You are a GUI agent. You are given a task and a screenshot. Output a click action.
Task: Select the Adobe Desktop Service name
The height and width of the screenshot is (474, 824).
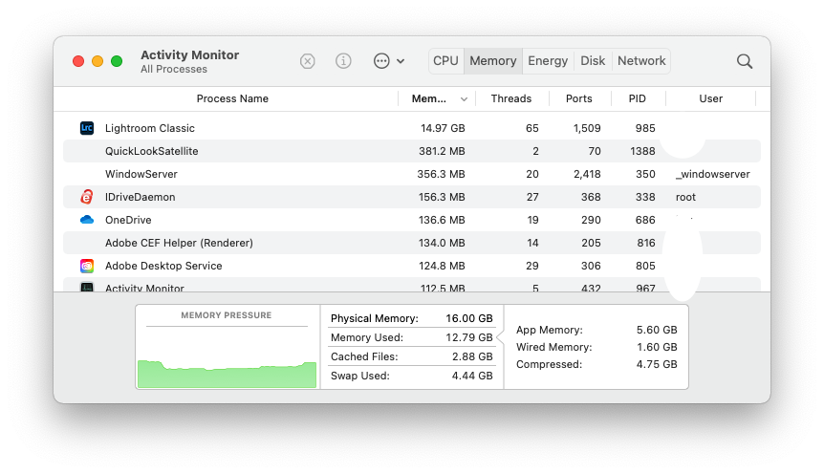point(163,266)
